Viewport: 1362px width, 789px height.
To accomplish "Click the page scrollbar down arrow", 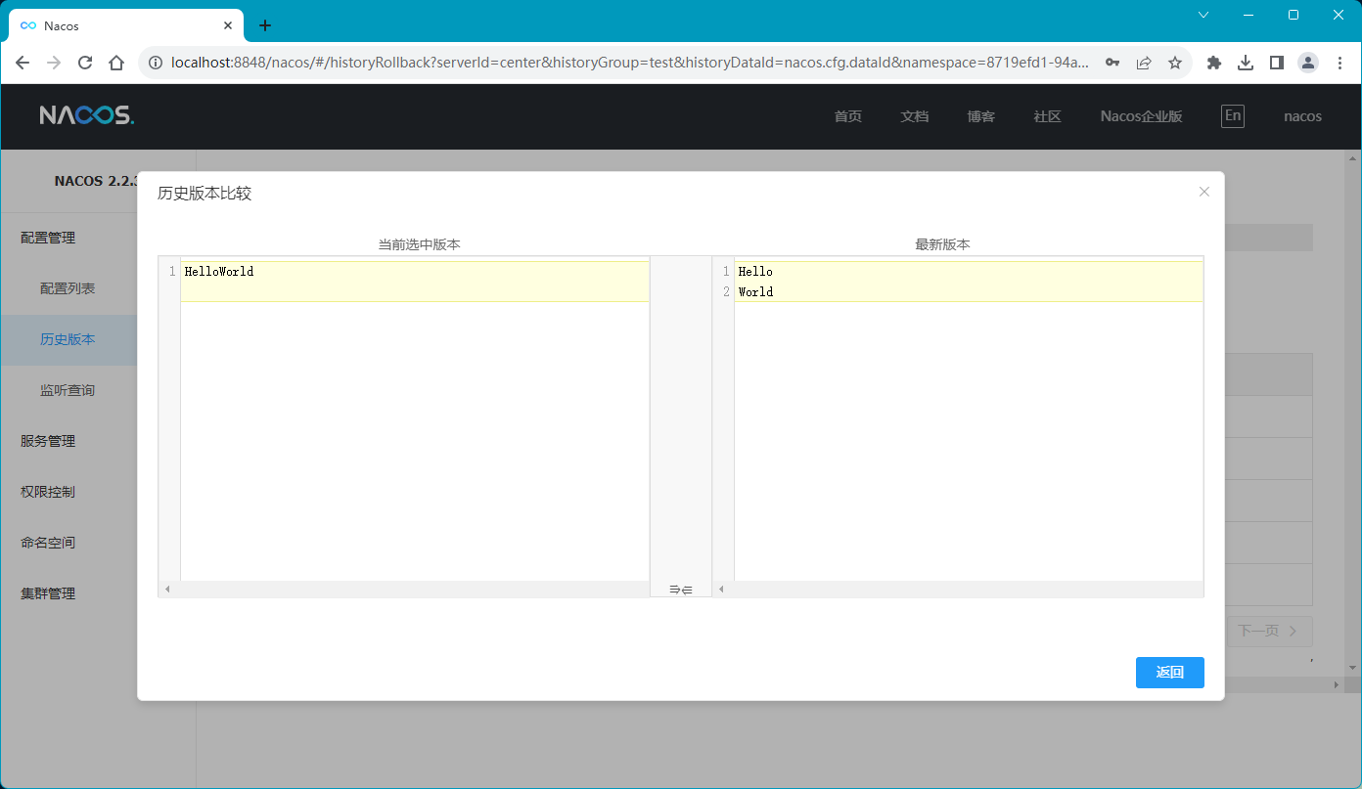I will [1353, 668].
